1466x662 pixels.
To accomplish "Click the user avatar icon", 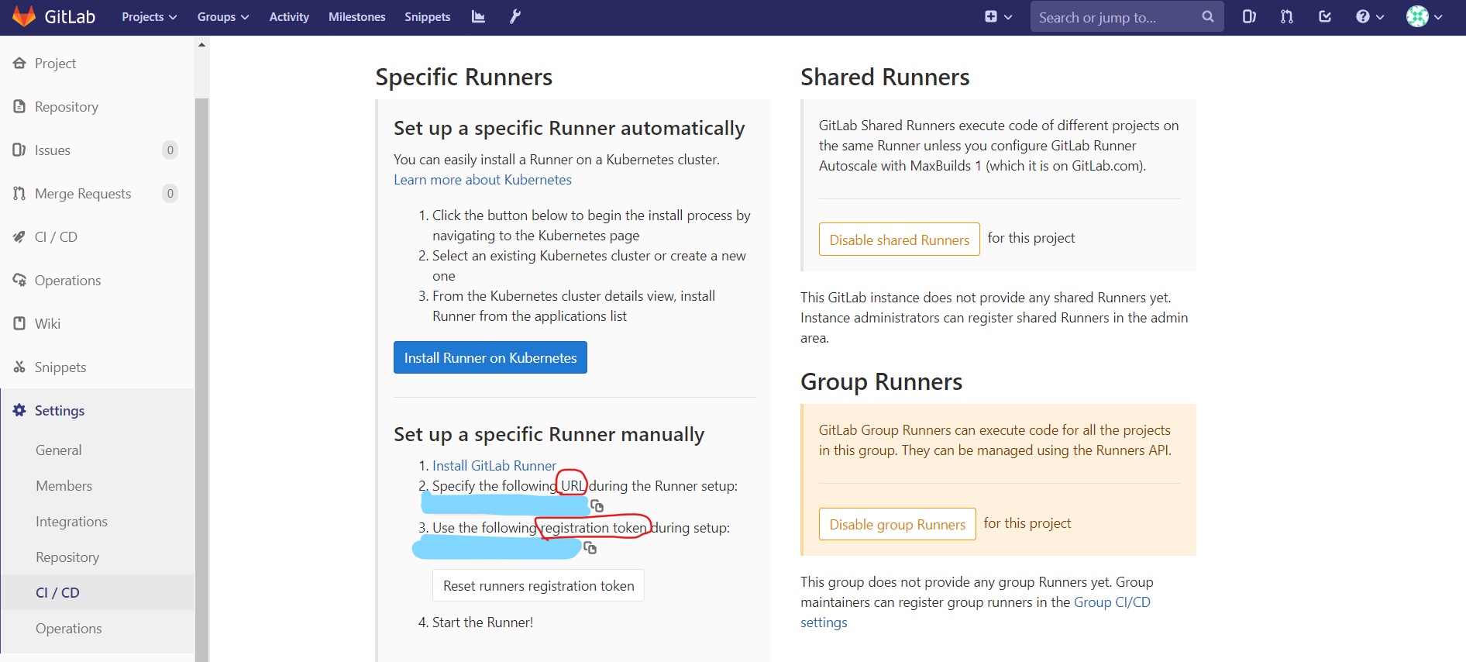I will tap(1417, 16).
